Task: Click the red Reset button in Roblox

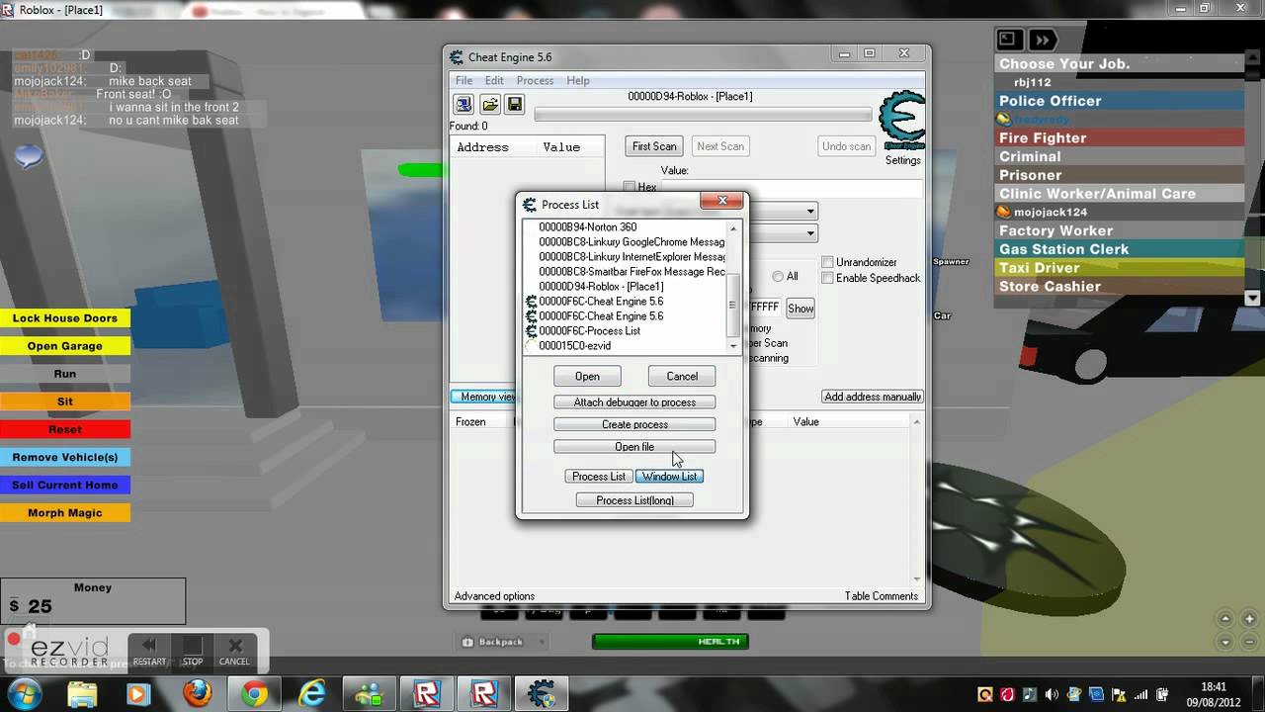Action: click(65, 430)
